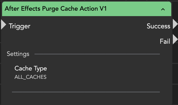Collapse the node using the header chevron

click(x=163, y=9)
